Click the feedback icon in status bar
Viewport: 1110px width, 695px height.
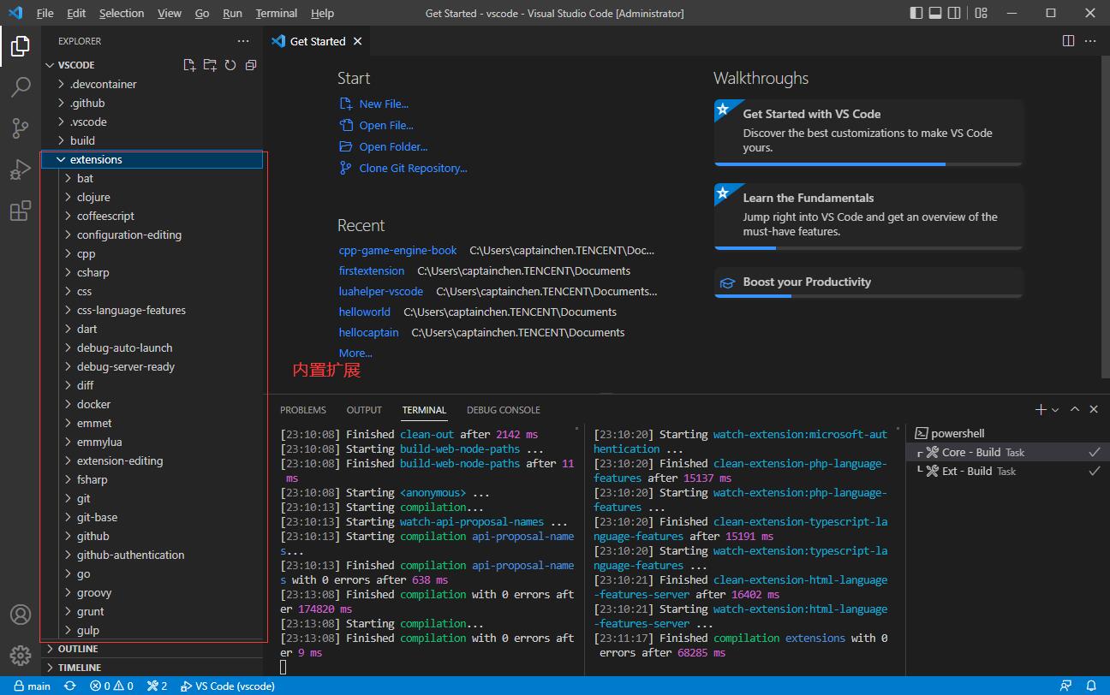pos(1065,686)
